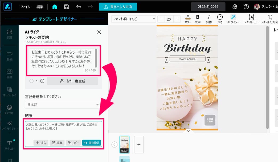Select the Birthday title on canvas
The image size is (278, 162).
pos(187,48)
